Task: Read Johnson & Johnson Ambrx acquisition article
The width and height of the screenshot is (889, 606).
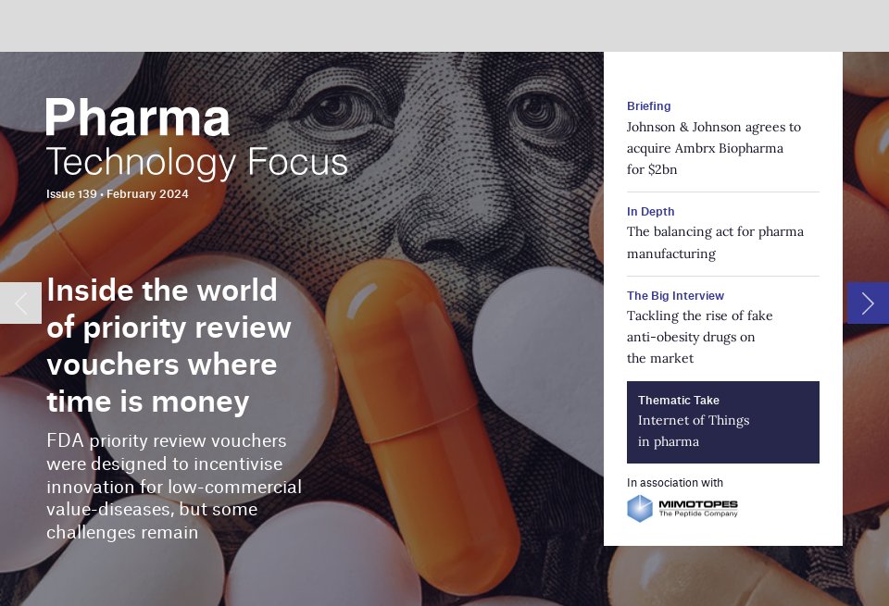Action: pos(713,148)
